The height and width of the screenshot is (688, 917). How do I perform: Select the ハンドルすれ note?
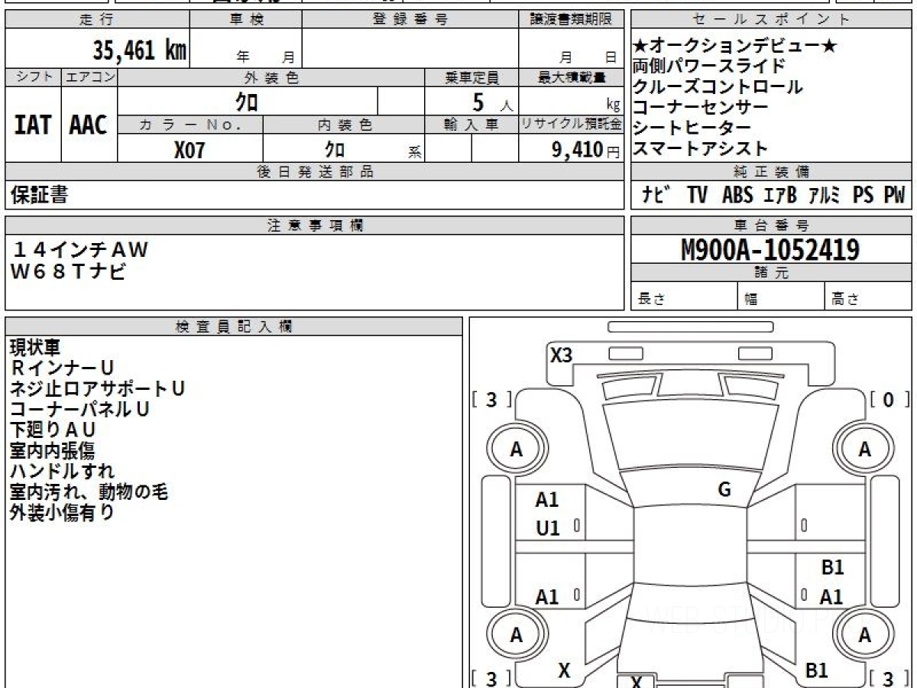62,472
